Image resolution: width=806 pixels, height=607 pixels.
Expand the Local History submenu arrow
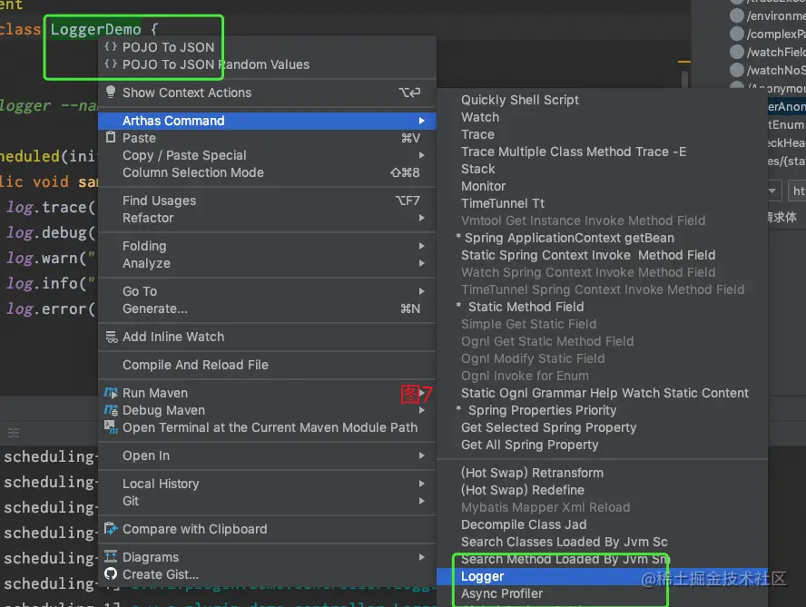click(x=421, y=484)
